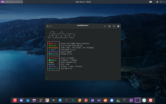The image size is (166, 104).
Task: Switch to the second virtual desktop
Action: [7, 2]
